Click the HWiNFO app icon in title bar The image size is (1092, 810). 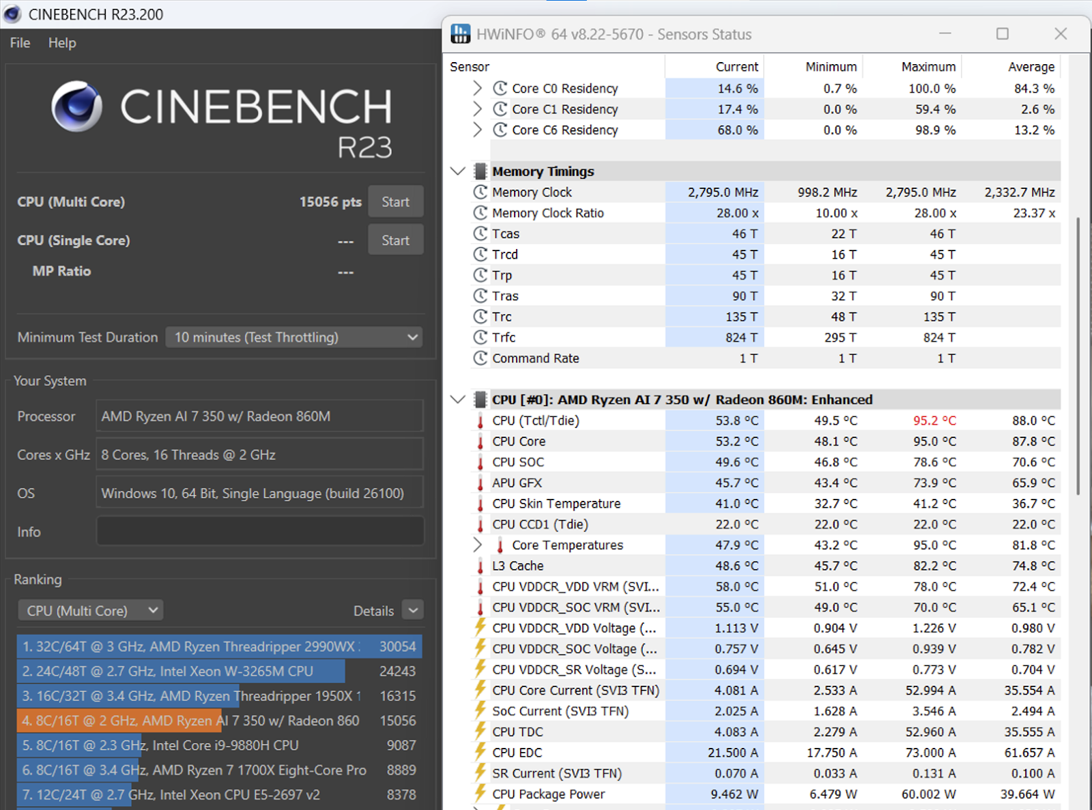[x=461, y=34]
